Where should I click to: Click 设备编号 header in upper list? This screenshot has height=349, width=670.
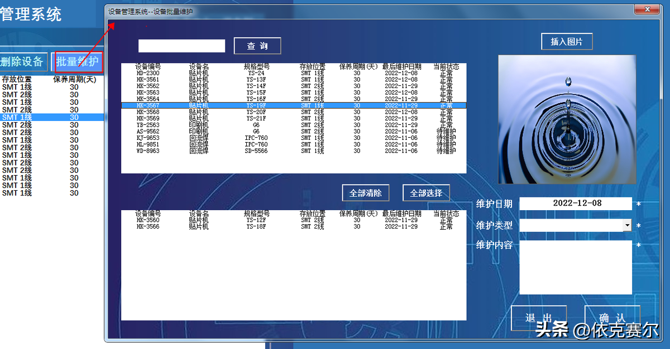click(148, 67)
